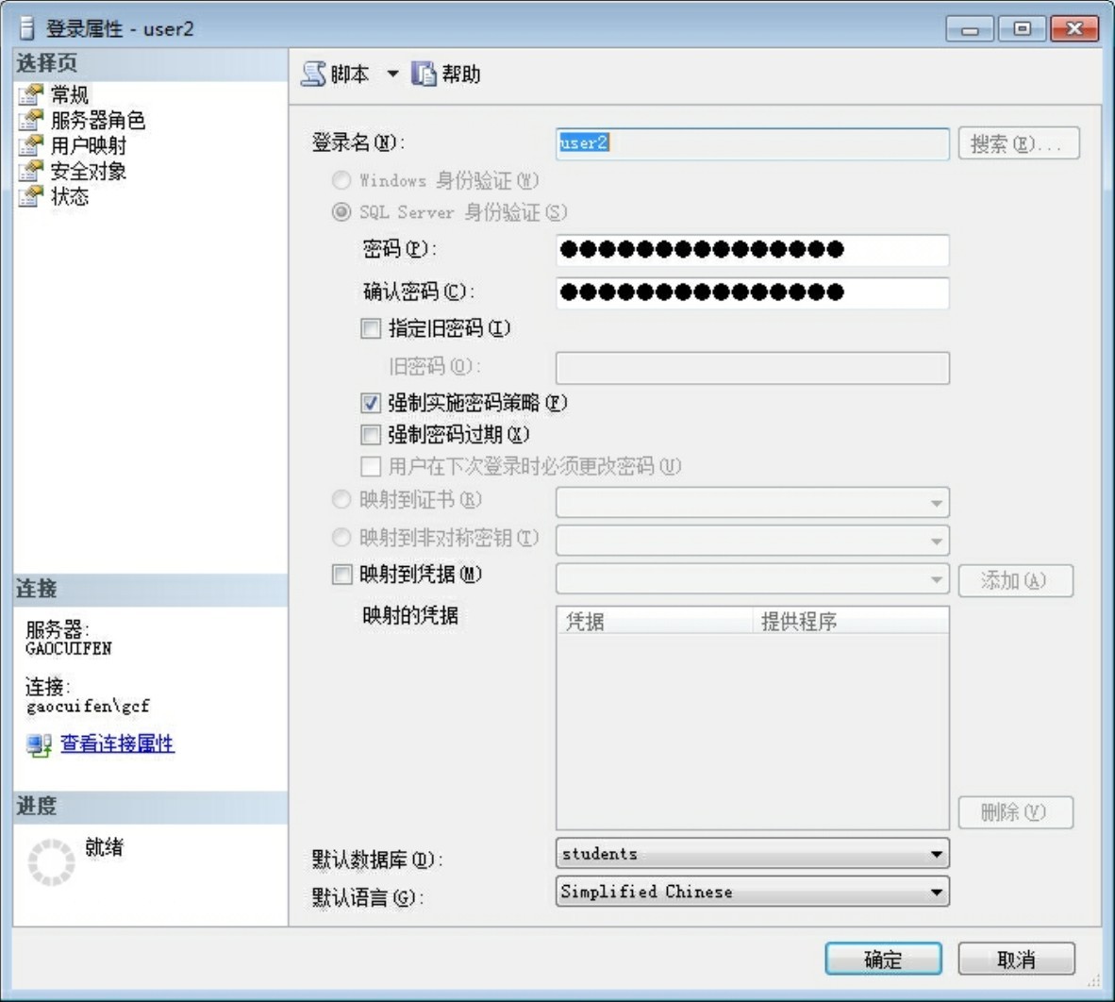1115x1002 pixels.
Task: Expand the 映射到证书 dropdown
Action: coord(937,504)
